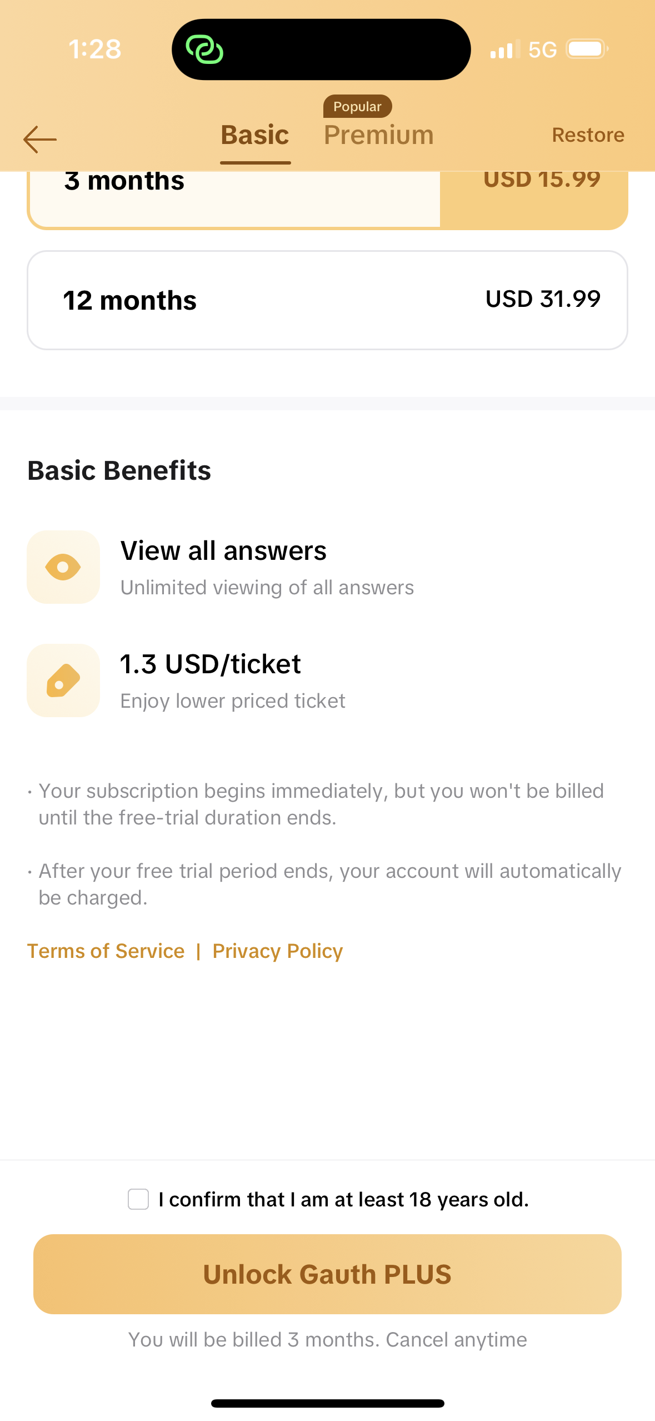Screen dimensions: 655x1421
Task: Open the Privacy Policy link
Action: click(278, 951)
